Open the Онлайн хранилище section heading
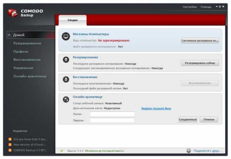The height and width of the screenshot is (159, 231). pyautogui.click(x=87, y=97)
